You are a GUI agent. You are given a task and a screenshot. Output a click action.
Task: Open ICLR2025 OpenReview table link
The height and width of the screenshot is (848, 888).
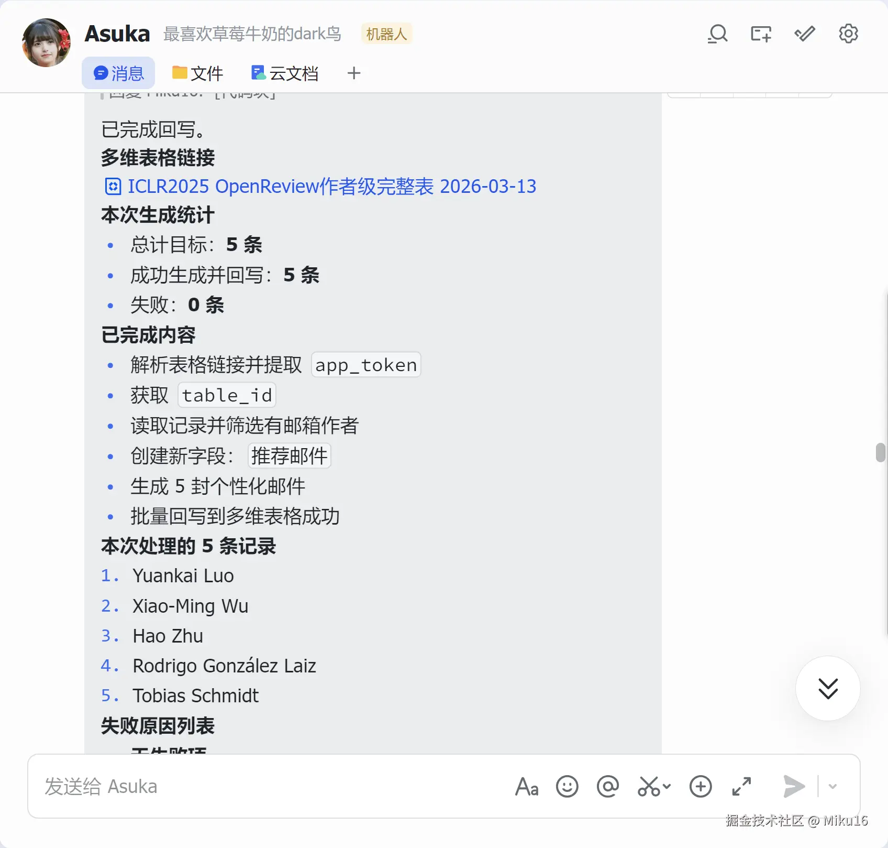click(x=320, y=187)
